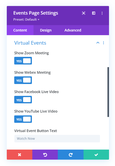Click the snap modal to sidebar icon

(94, 13)
